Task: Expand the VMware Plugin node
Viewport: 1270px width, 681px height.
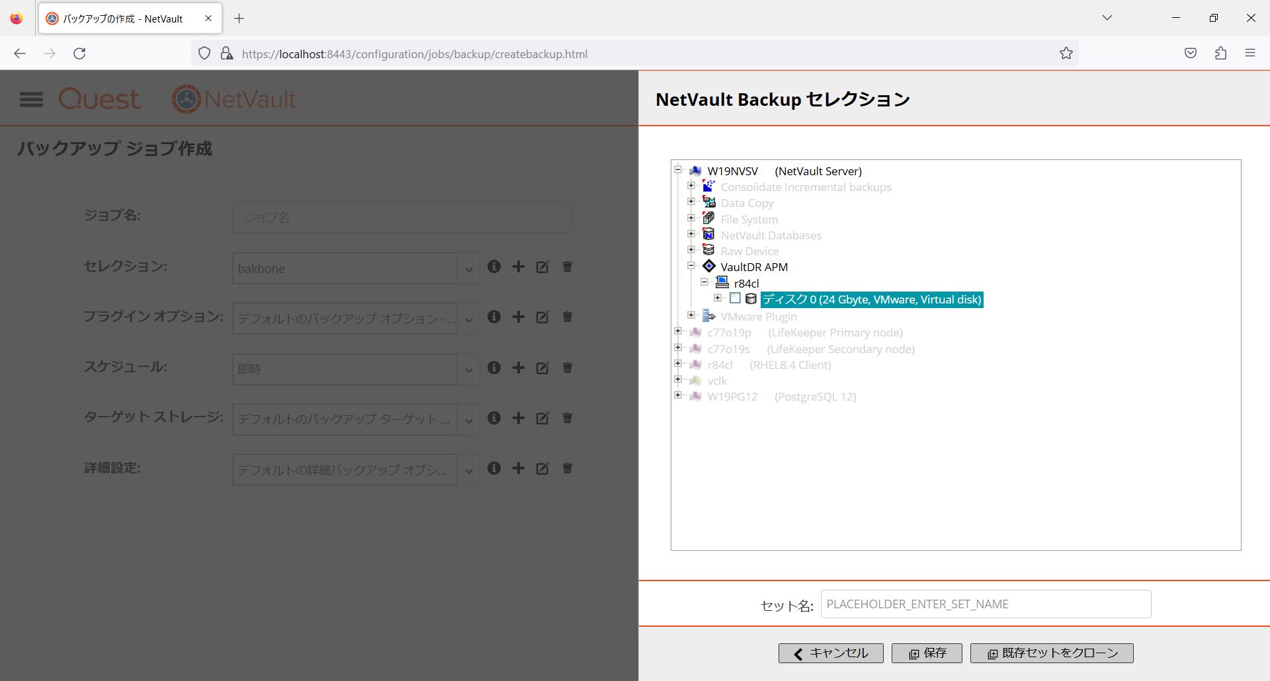Action: [x=691, y=315]
